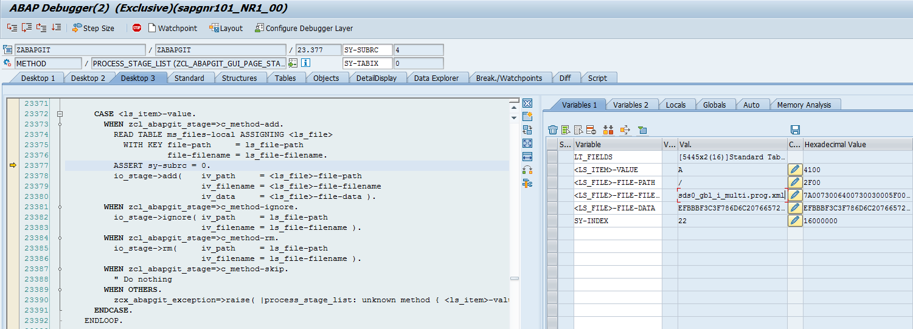Screen dimensions: 913x329
Task: Click the Save diskette icon above Hexadecimal column
Action: pos(795,130)
